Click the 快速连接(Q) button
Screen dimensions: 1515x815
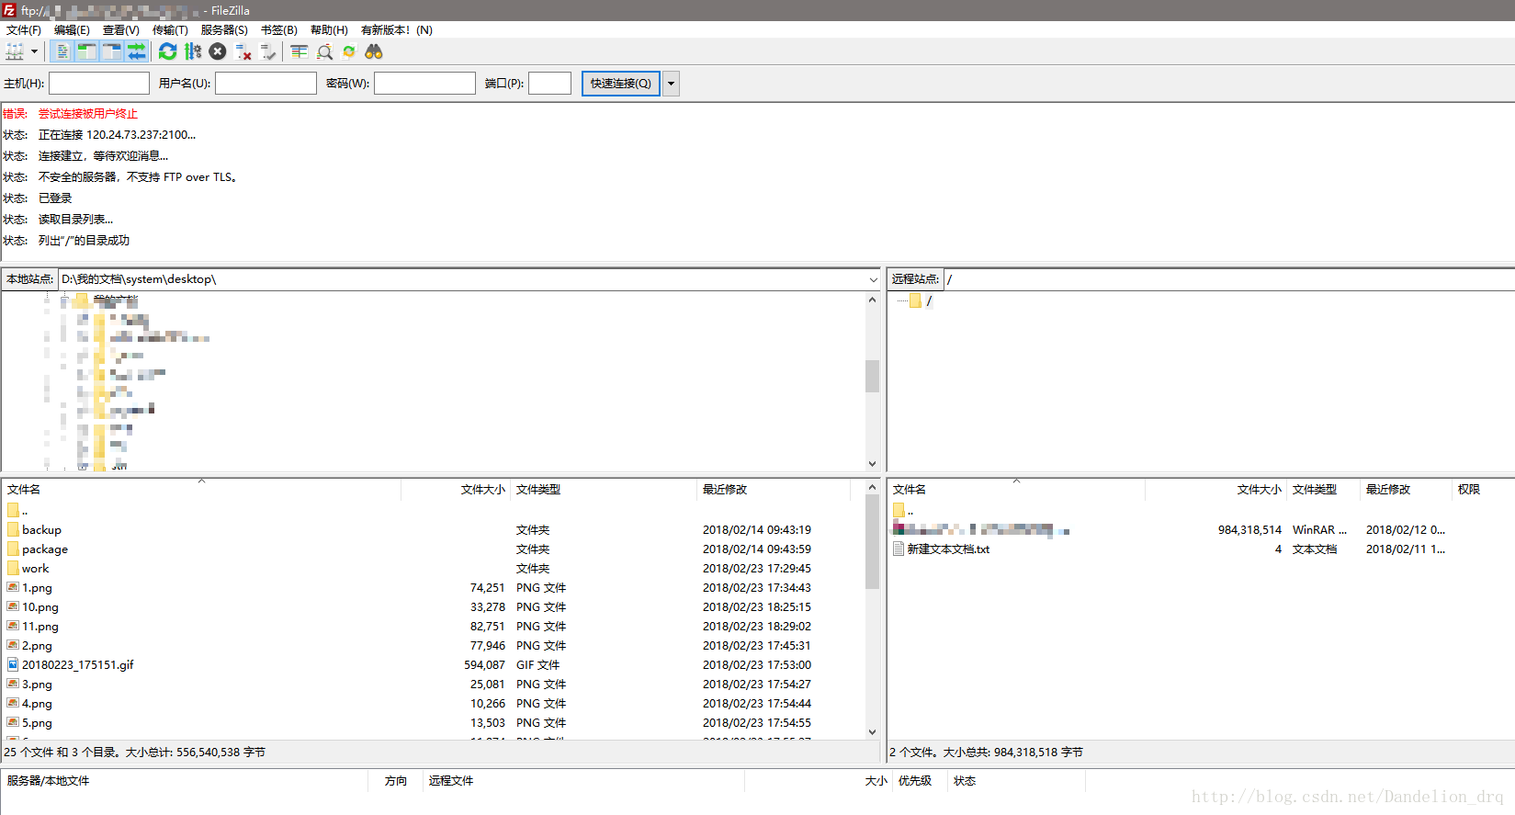pos(620,84)
